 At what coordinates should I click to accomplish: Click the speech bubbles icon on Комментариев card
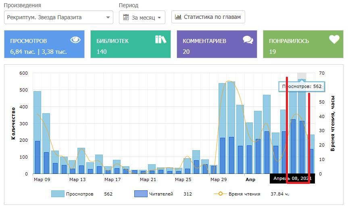[x=248, y=39]
